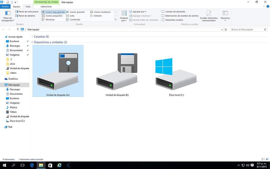The image size is (270, 169).
Task: Toggle Panel de vista previa
Action: (x=27, y=12)
